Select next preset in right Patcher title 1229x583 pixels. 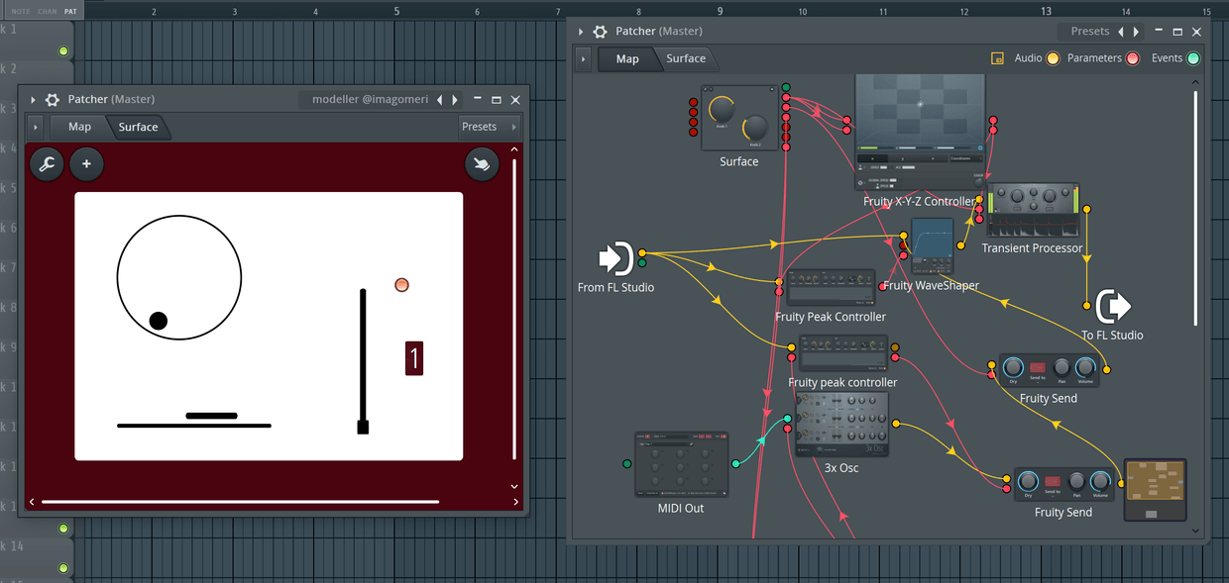[x=1136, y=32]
